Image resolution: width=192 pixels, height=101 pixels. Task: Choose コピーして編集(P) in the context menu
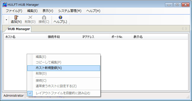pyautogui.click(x=63, y=62)
